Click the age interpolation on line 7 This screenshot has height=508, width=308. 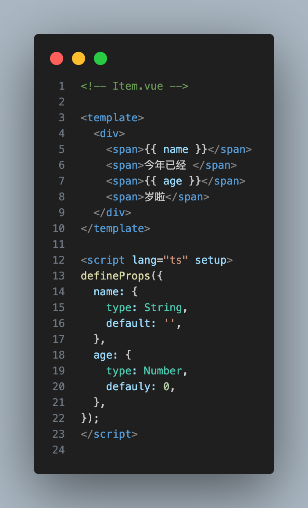[x=172, y=181]
